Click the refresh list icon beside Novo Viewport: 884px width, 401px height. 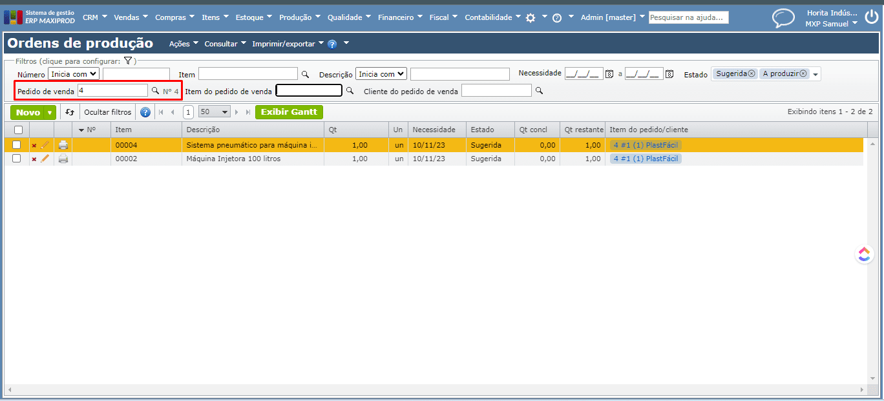[x=70, y=112]
